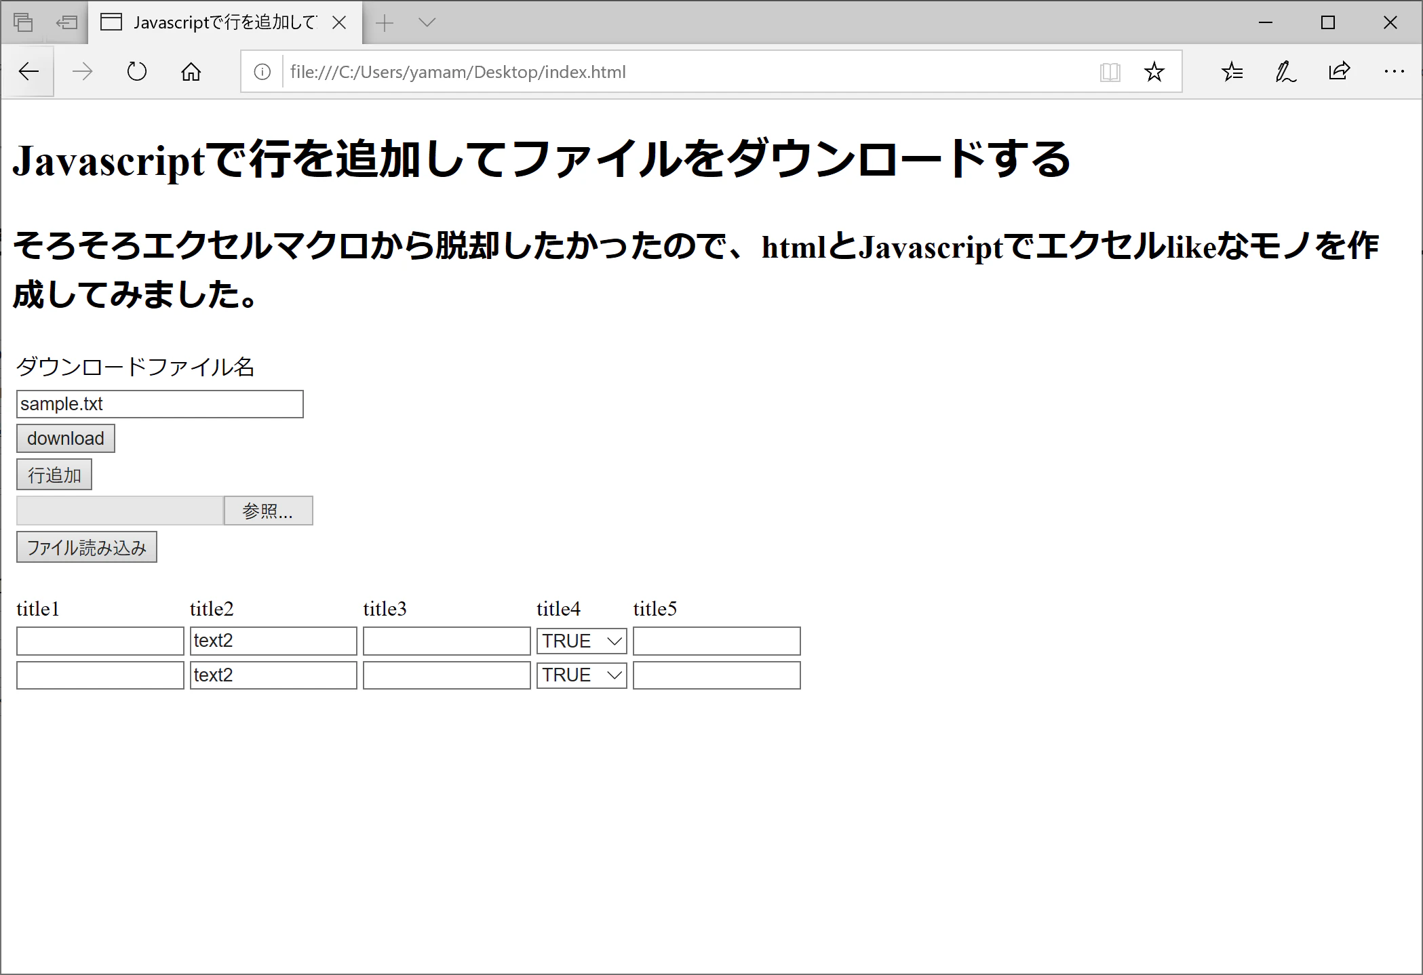Open a new tab with plus icon

[385, 22]
